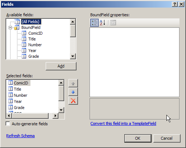Screen dimensions: 186x148
Task: Click the Selected fields vertical scrollbar thumb
Action: point(61,93)
